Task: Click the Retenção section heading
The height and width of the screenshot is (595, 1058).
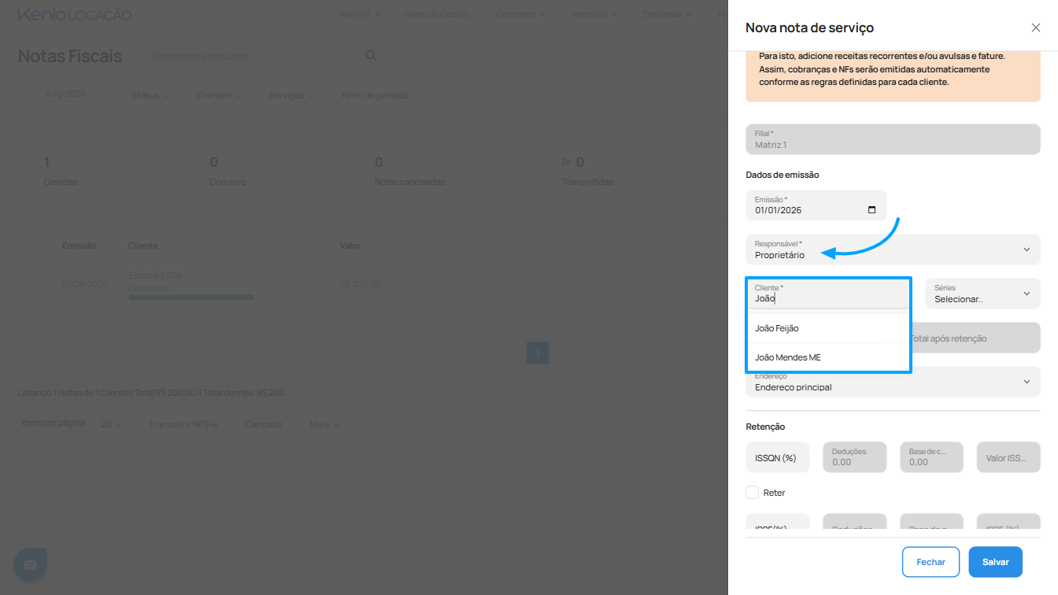Action: pos(765,427)
